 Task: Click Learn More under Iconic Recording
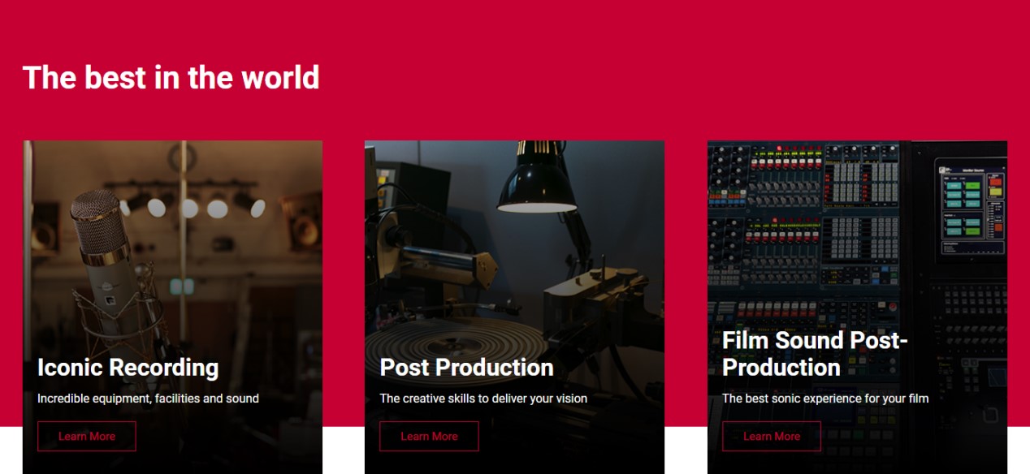[87, 436]
